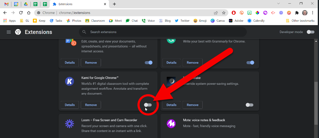Open the color wheel extension icon
This screenshot has width=319, height=138.
point(257,13)
